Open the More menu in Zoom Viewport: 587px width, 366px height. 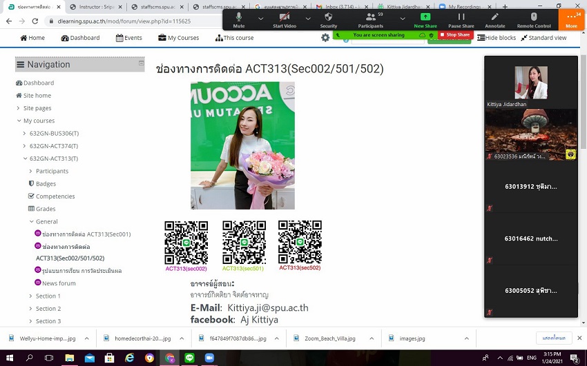point(571,20)
